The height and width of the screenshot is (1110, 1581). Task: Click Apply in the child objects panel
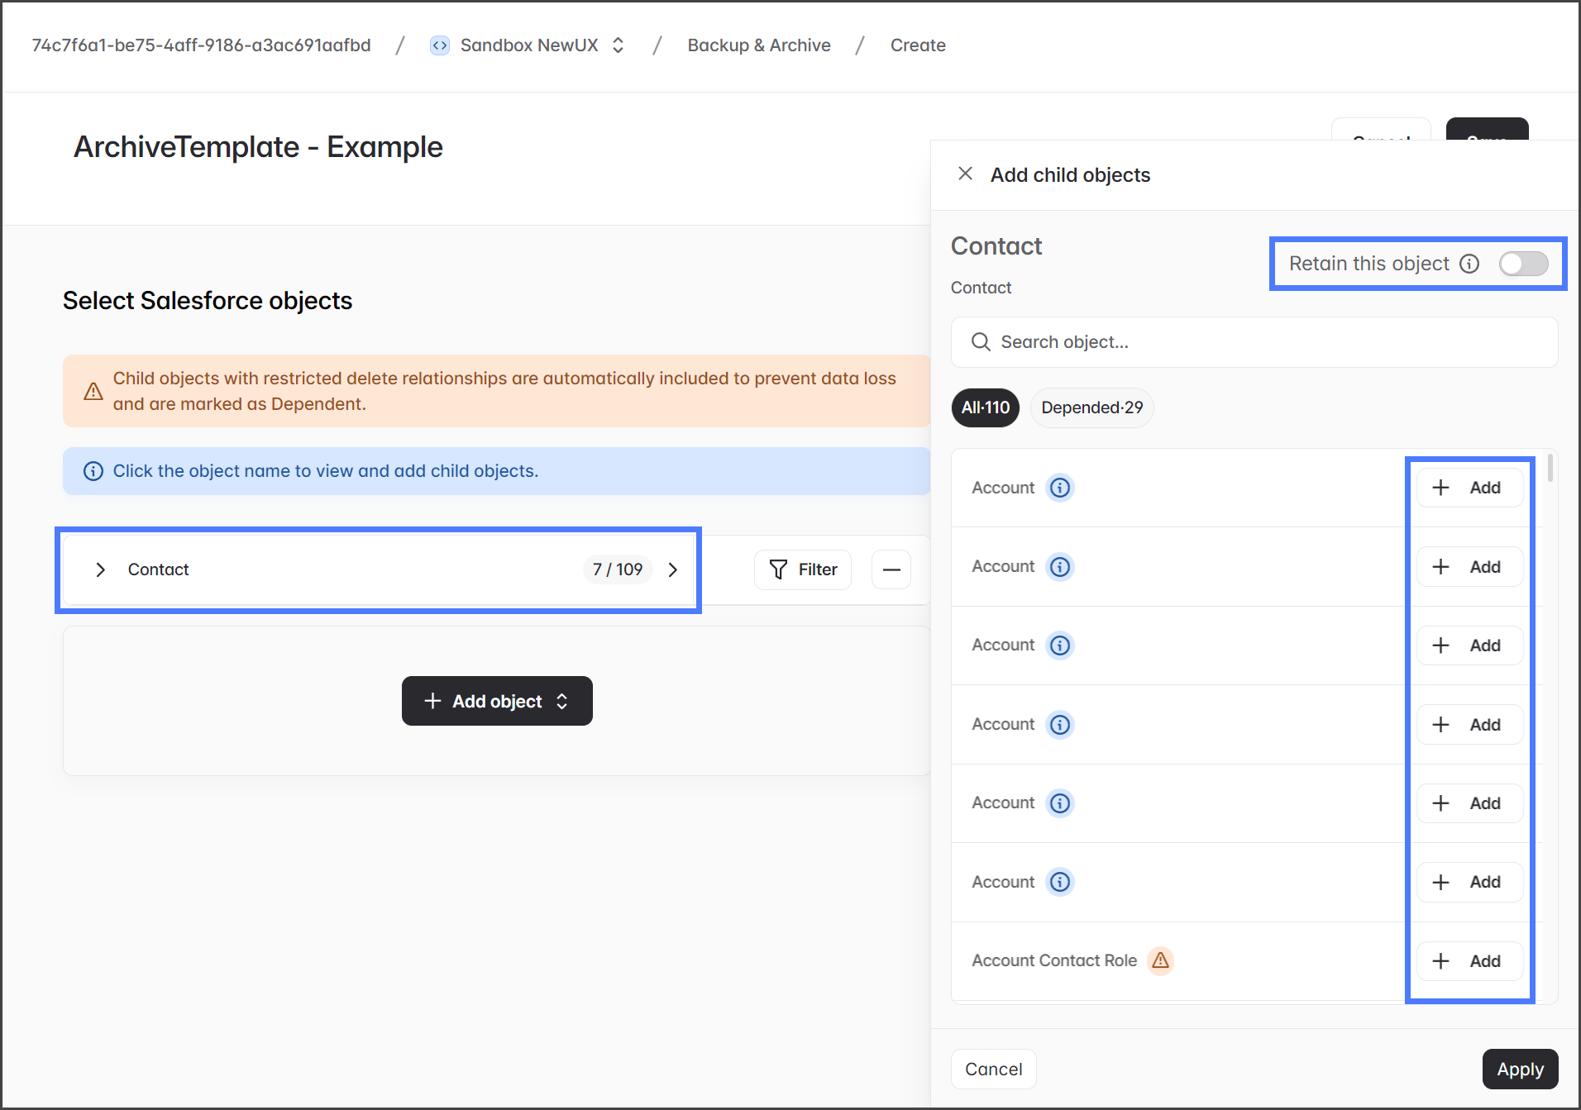(1520, 1069)
